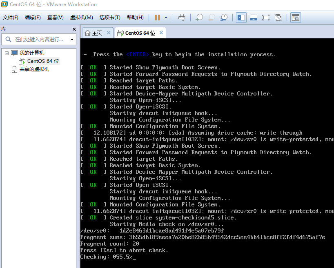Close the 库 library panel
The image size is (334, 268).
(x=74, y=29)
